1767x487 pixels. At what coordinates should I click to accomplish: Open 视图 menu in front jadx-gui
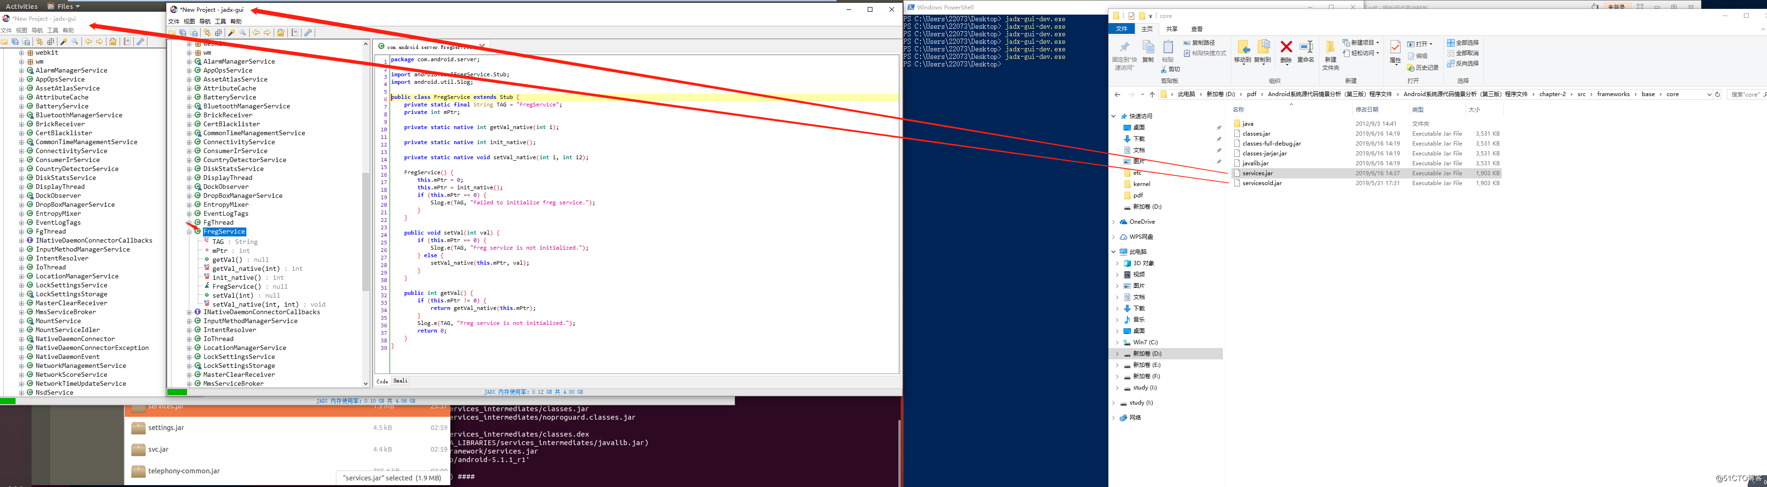point(189,21)
